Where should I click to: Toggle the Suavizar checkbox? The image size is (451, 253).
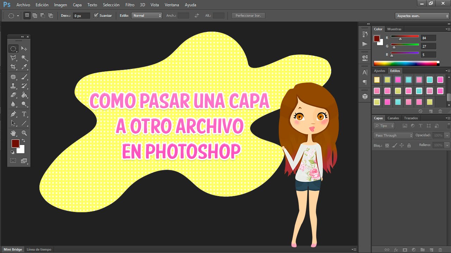click(96, 15)
